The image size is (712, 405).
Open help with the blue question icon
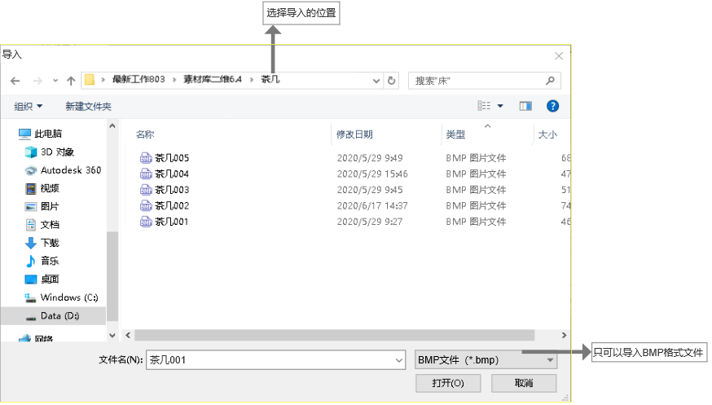coord(552,106)
